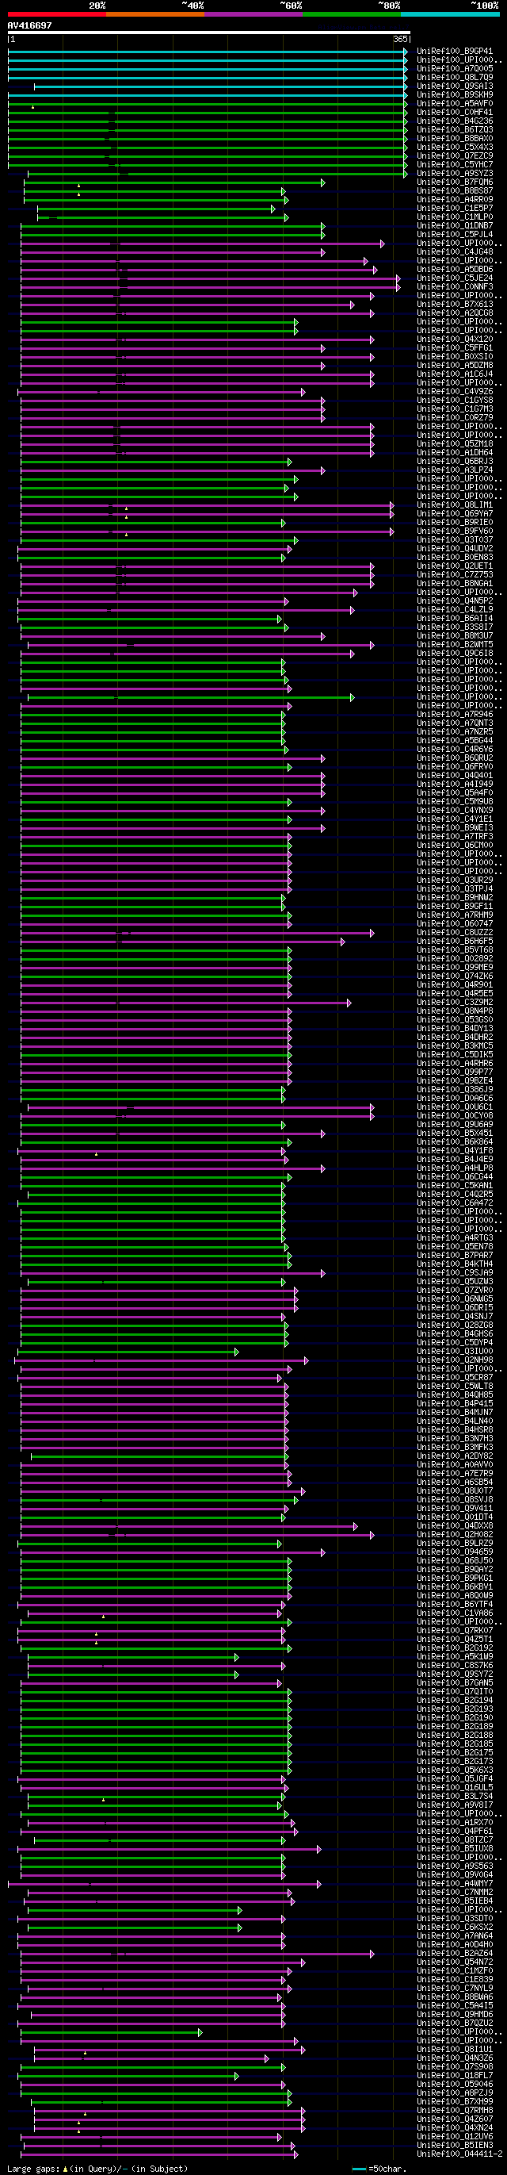Select hit label UniRef100_C5X4X3
The image size is (507, 2175).
coord(455,147)
